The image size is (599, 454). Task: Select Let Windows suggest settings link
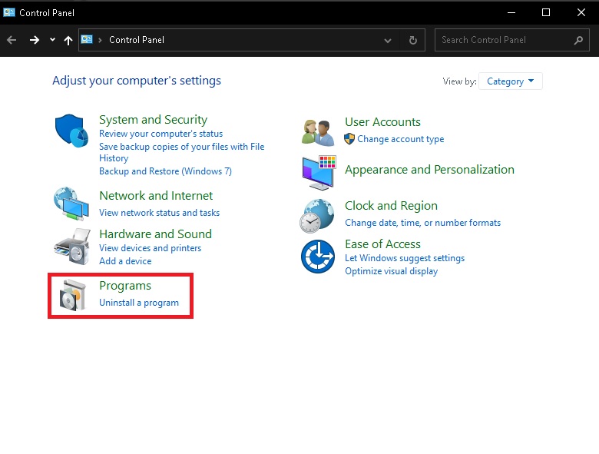[405, 258]
